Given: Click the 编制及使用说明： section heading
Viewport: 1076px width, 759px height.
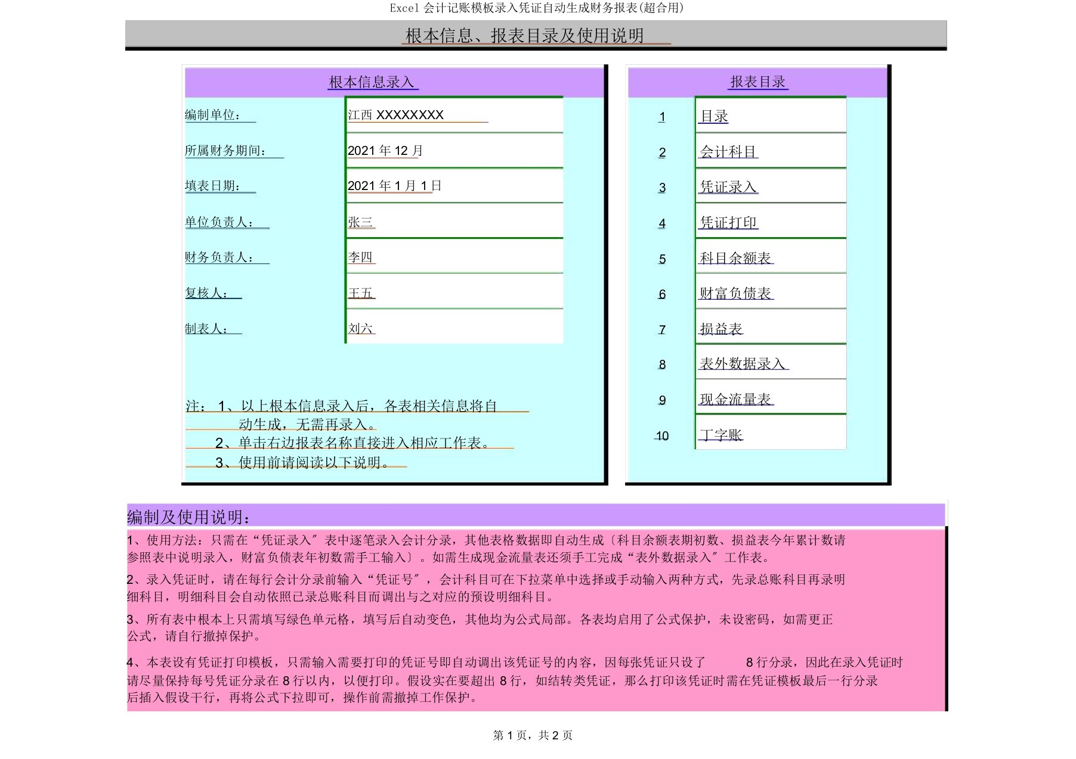Looking at the screenshot, I should point(188,517).
